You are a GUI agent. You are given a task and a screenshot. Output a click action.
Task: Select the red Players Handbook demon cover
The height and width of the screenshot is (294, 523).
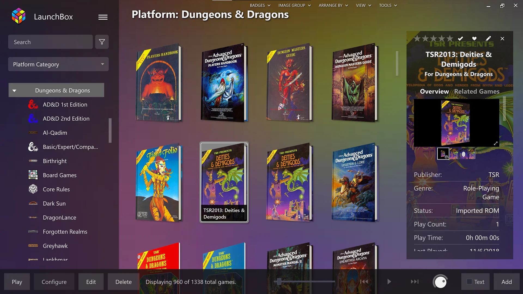(159, 82)
